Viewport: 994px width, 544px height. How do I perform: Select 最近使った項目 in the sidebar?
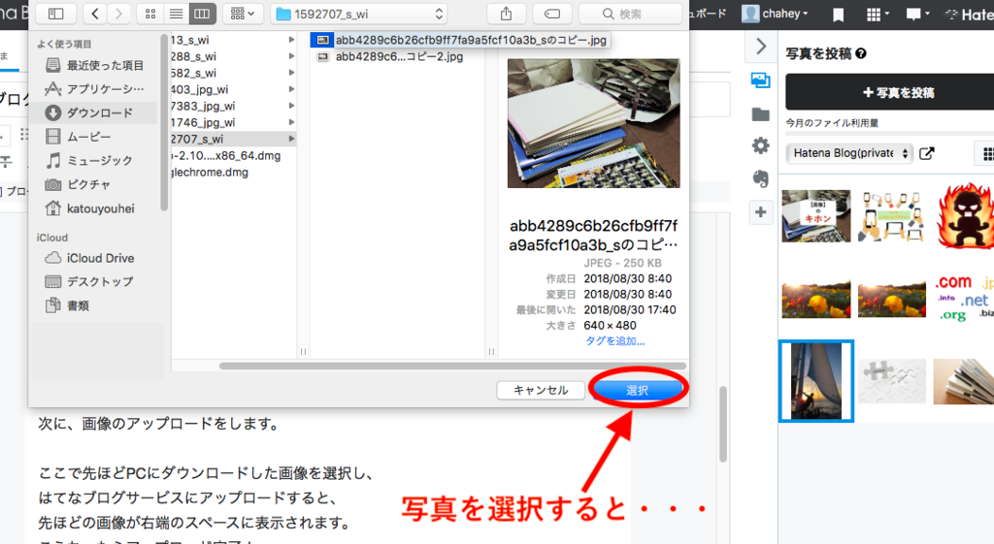[95, 65]
